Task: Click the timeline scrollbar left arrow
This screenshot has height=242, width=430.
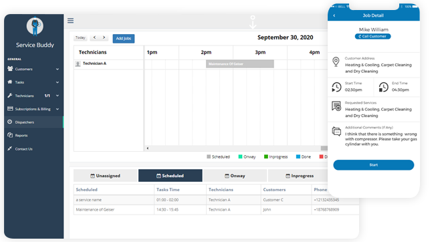Action: tap(148, 148)
